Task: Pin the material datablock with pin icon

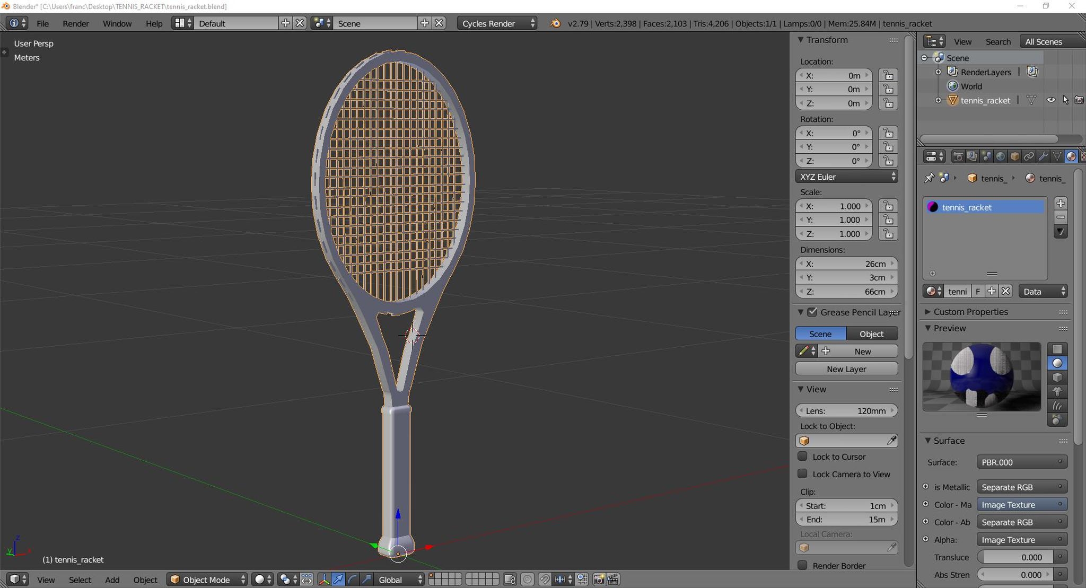Action: (x=930, y=178)
